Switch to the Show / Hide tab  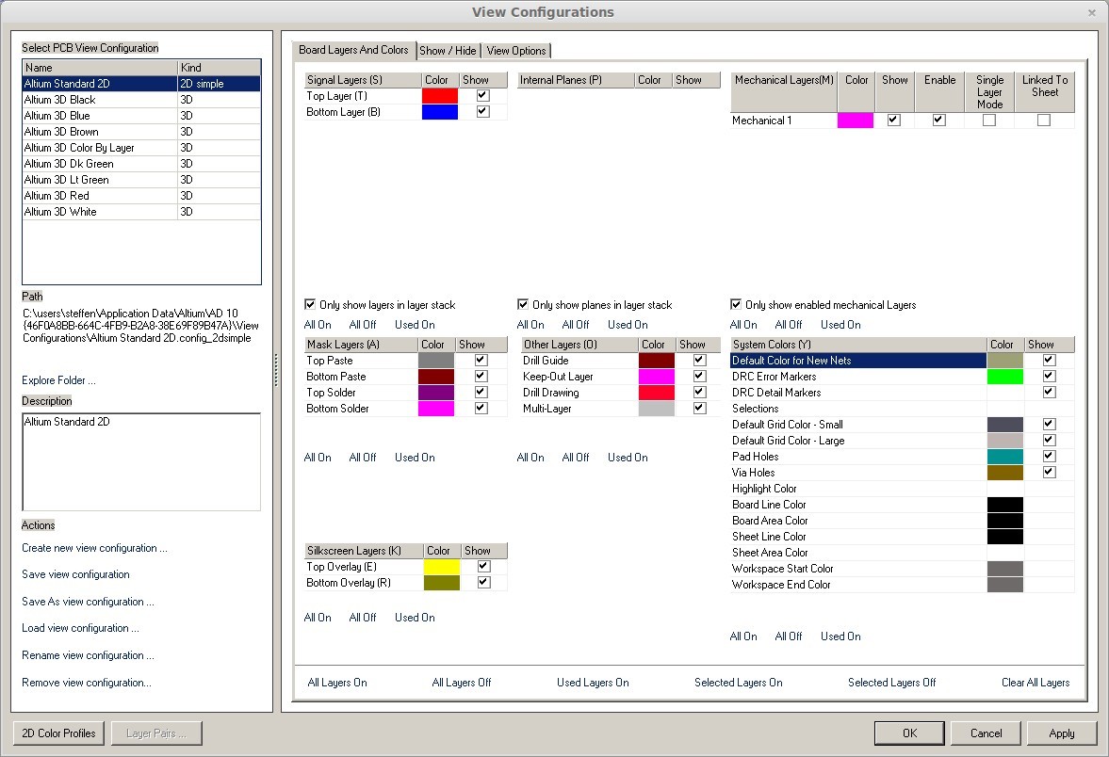point(448,50)
